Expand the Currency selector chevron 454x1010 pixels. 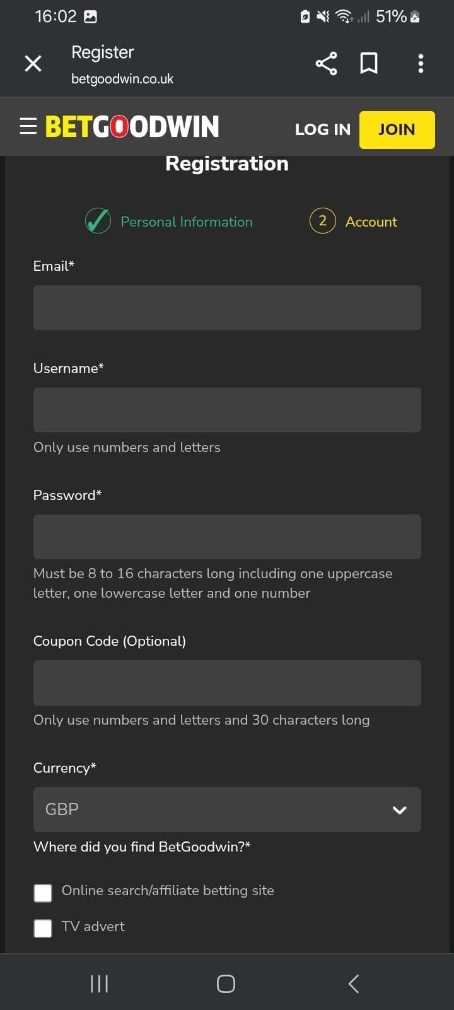coord(399,810)
